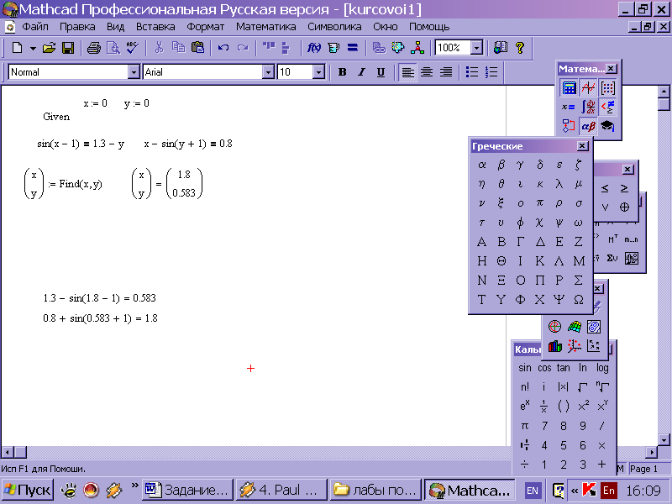Open the Правка menu

pos(77,27)
